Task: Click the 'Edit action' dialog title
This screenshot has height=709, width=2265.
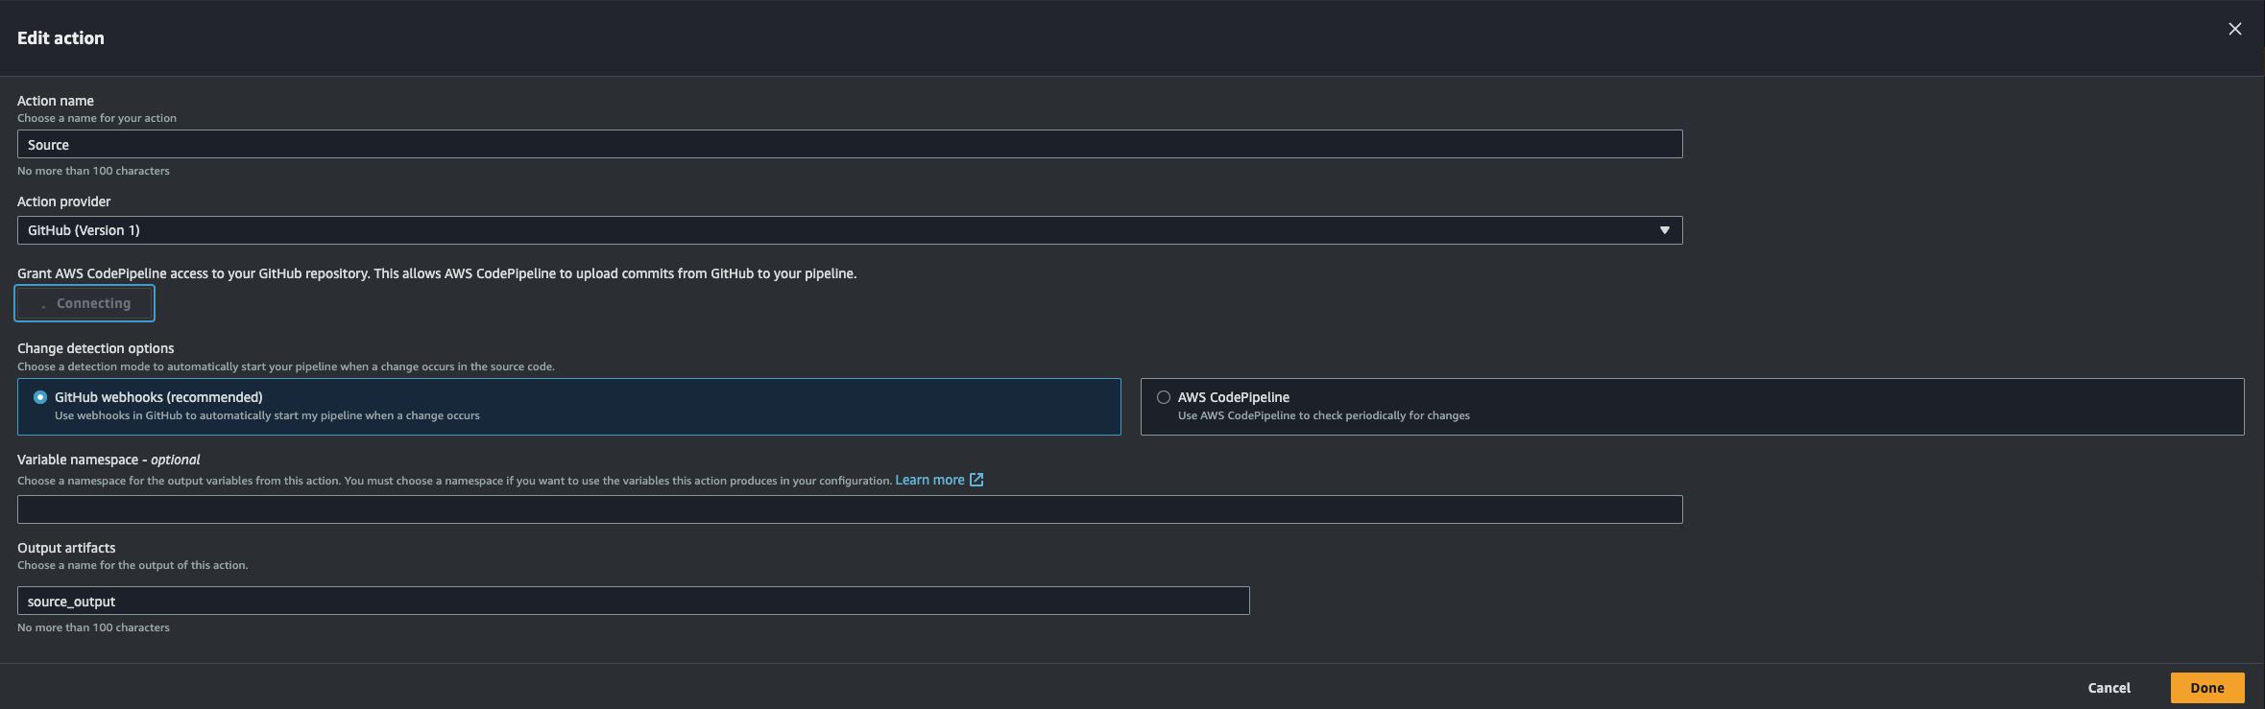Action: coord(60,38)
